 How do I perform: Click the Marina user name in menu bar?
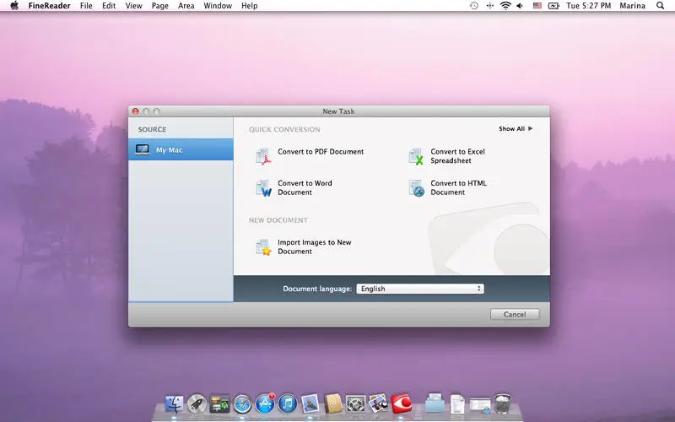[632, 6]
